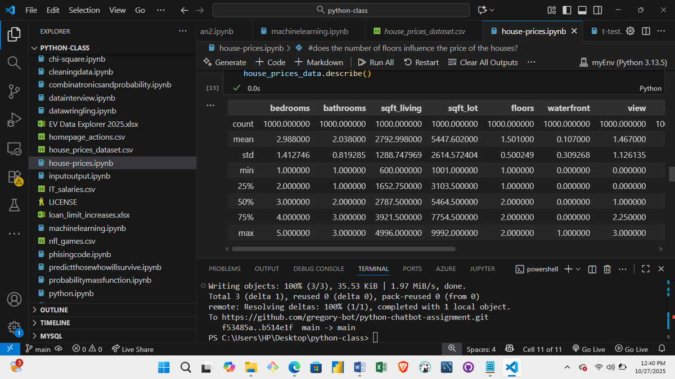Open the View menu

pyautogui.click(x=117, y=10)
